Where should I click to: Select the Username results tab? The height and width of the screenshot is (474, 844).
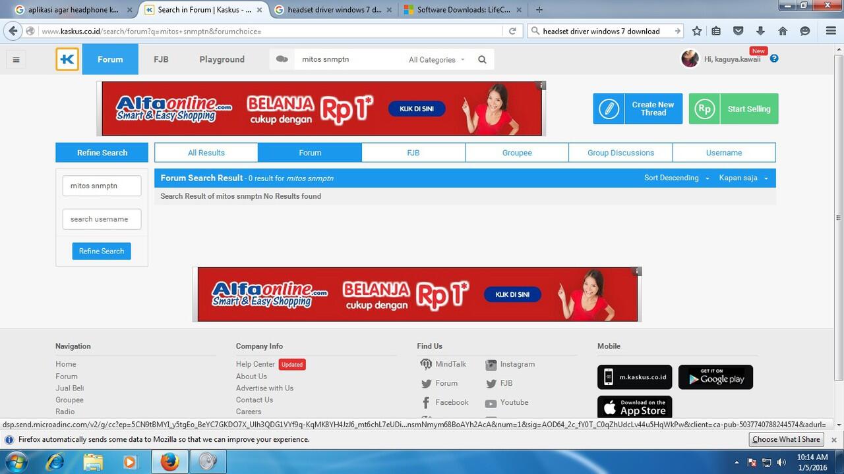coord(724,153)
